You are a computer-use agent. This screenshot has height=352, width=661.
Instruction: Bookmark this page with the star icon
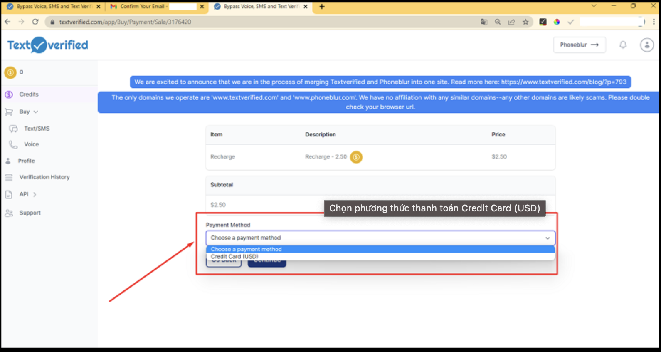coord(525,22)
